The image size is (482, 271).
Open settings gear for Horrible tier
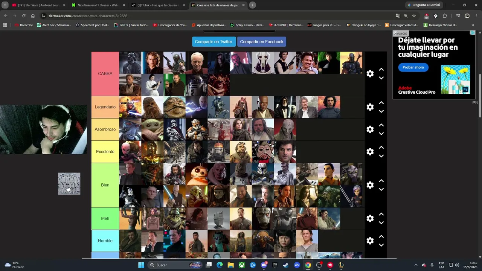370,241
